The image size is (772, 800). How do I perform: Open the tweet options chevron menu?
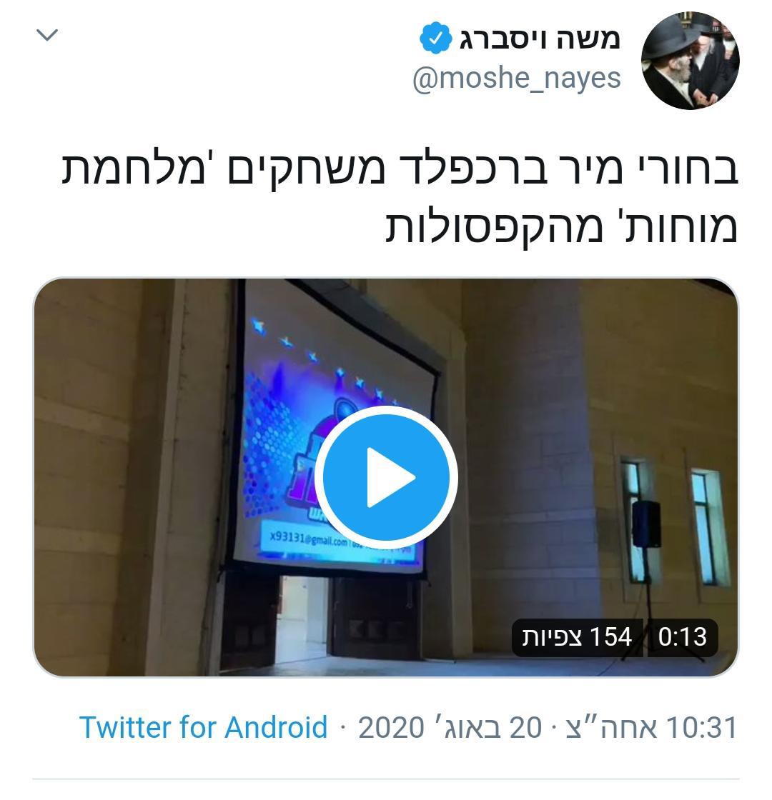click(47, 35)
